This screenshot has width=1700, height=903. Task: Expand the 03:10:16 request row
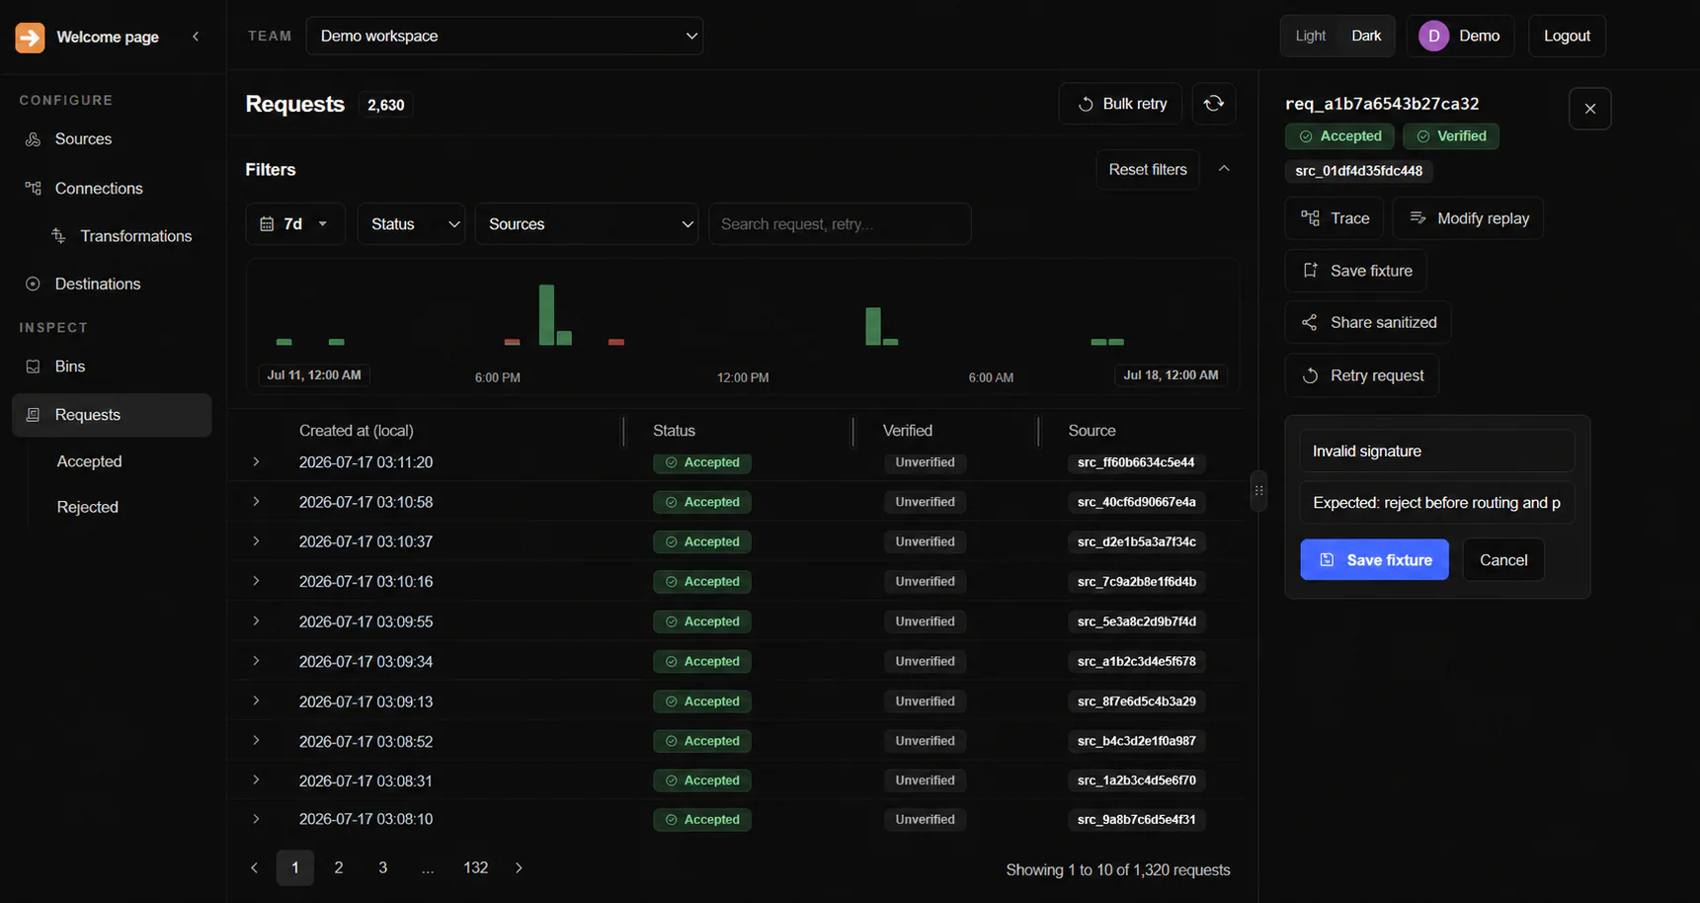[256, 581]
